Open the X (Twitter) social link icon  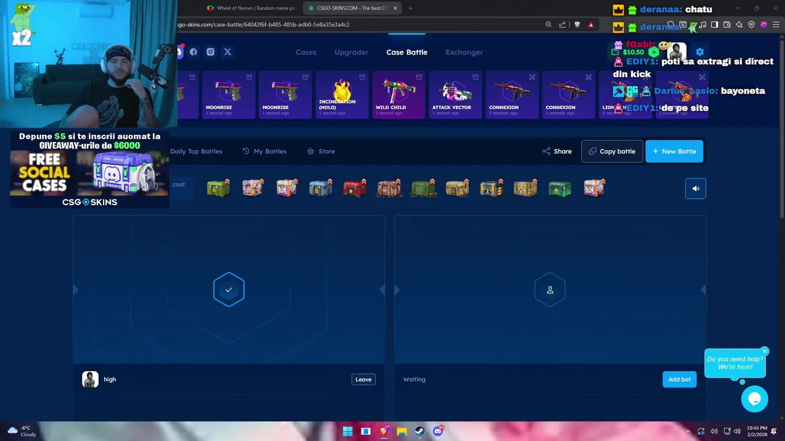point(228,52)
